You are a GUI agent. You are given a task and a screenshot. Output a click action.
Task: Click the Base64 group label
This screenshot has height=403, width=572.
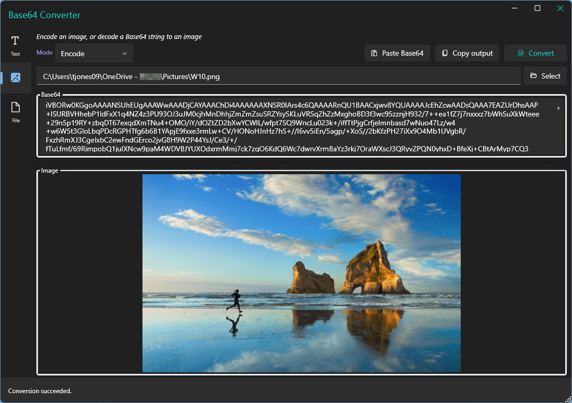point(50,95)
